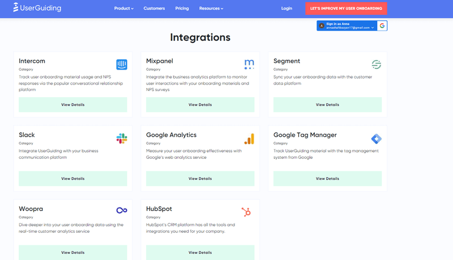Click the Mixpanel logo icon
Image resolution: width=453 pixels, height=260 pixels.
coord(249,64)
